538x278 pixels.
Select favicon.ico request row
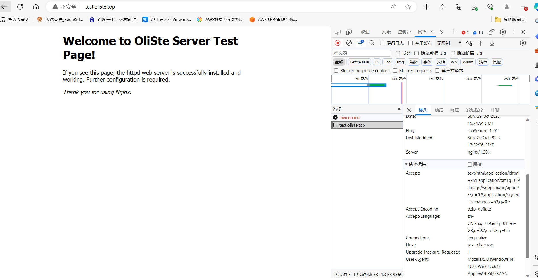367,118
